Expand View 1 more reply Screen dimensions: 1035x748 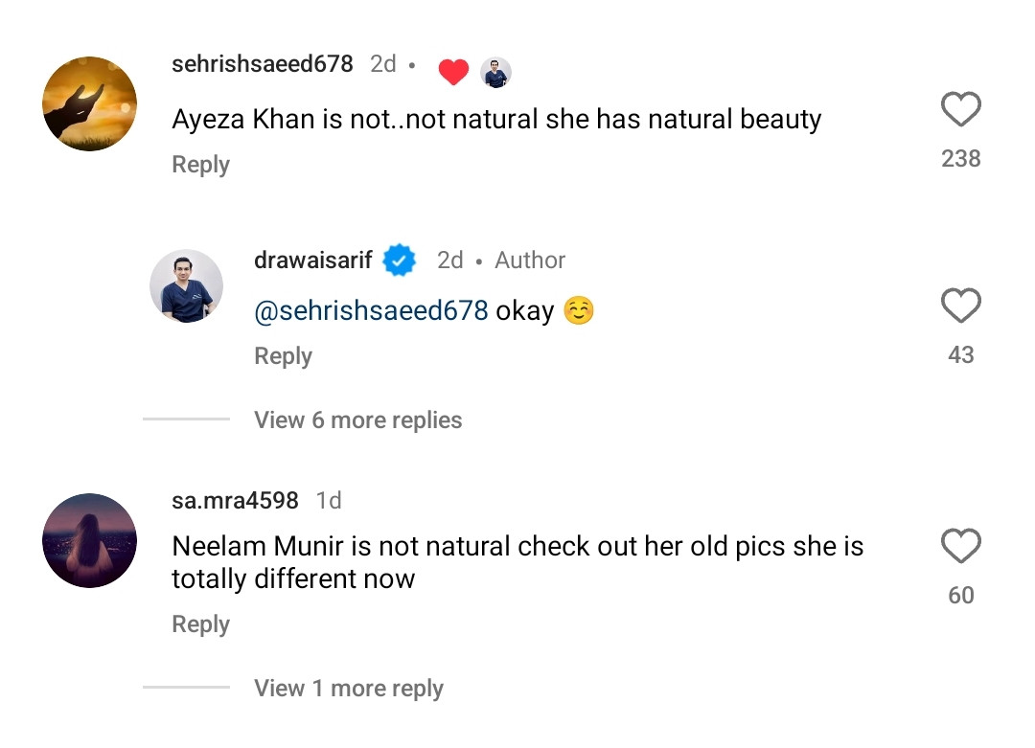(348, 689)
